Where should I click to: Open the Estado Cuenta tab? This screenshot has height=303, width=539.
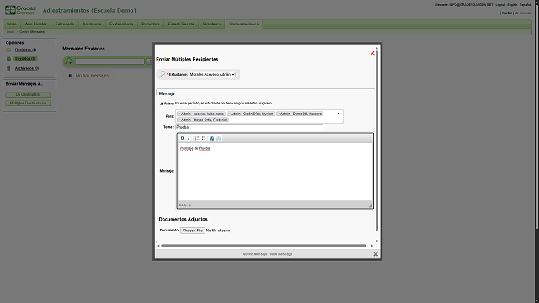(181, 24)
